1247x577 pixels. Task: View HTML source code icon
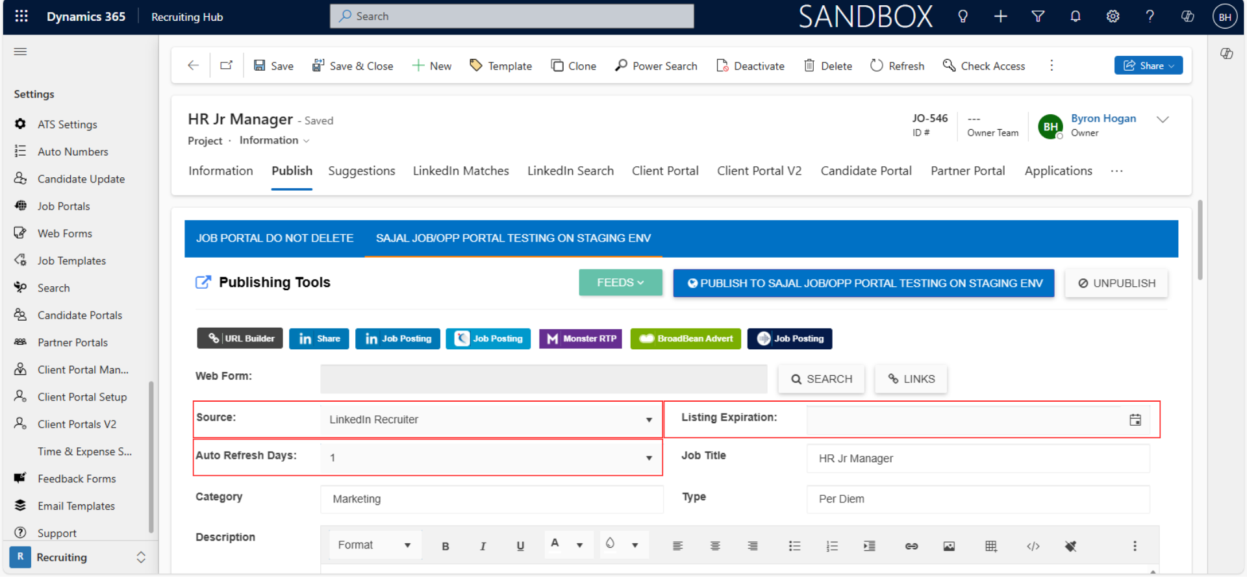1033,546
